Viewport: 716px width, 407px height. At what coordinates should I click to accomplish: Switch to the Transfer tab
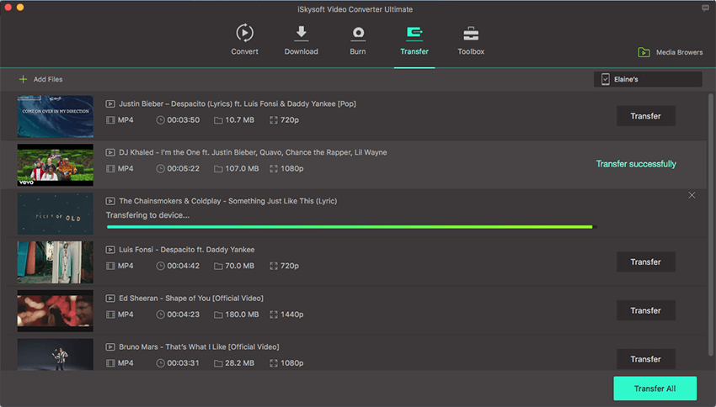414,40
